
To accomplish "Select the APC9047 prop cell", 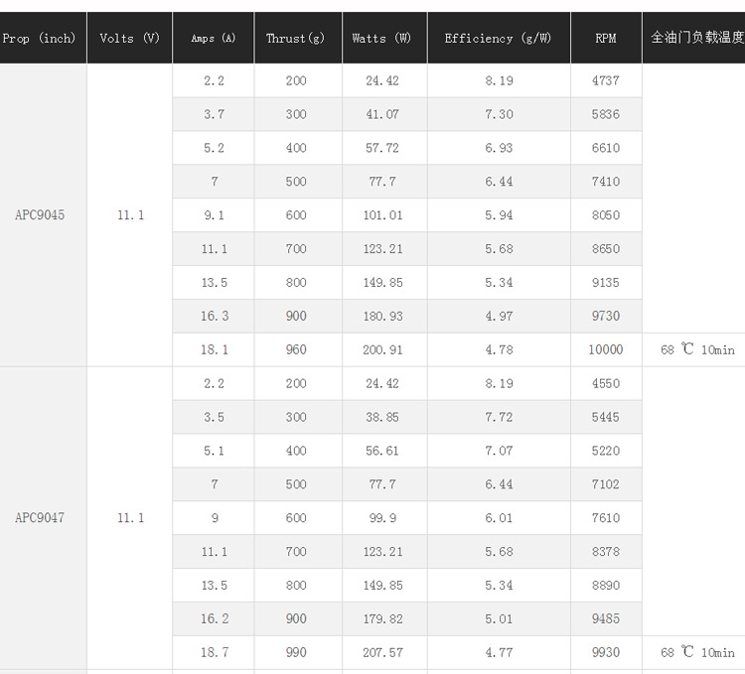I will (40, 518).
